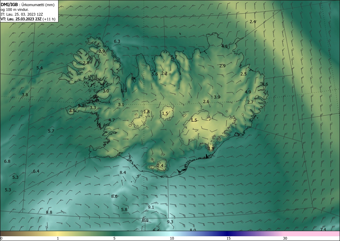Click the 7.4 value at bottom-right corner
The image size is (340, 241).
(x=323, y=229)
